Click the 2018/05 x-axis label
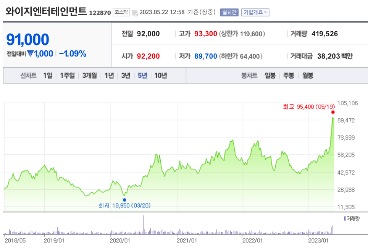 (x=16, y=241)
